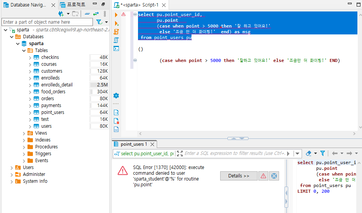Execute SQL statement in new tab

click(x=117, y=23)
